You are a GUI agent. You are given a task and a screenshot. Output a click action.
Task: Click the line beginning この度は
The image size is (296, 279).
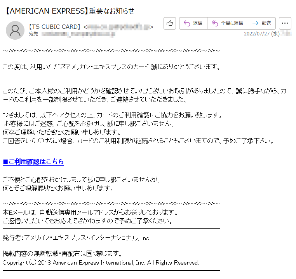[x=111, y=67]
